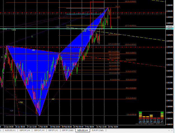Screen dimensions: 175x133
Task: Click the AUD strength bar in Price Meter
Action: coord(158,118)
